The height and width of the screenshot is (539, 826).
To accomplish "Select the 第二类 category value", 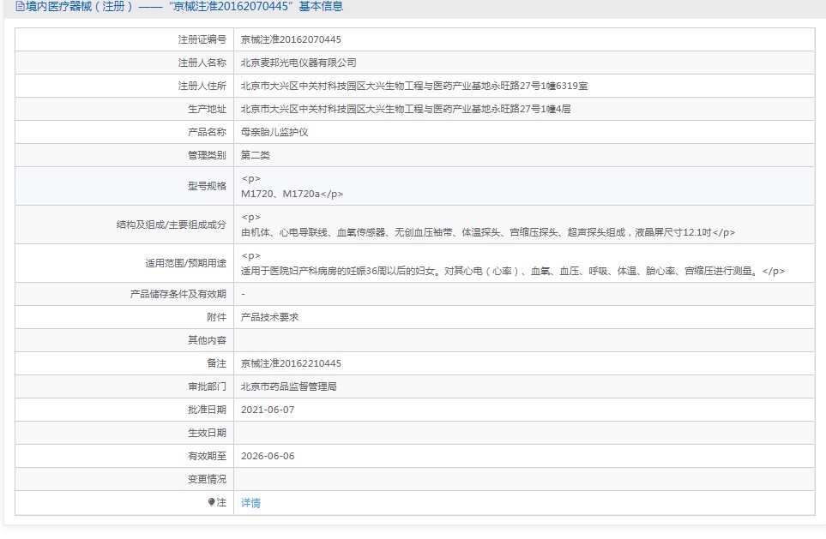I will (x=256, y=155).
